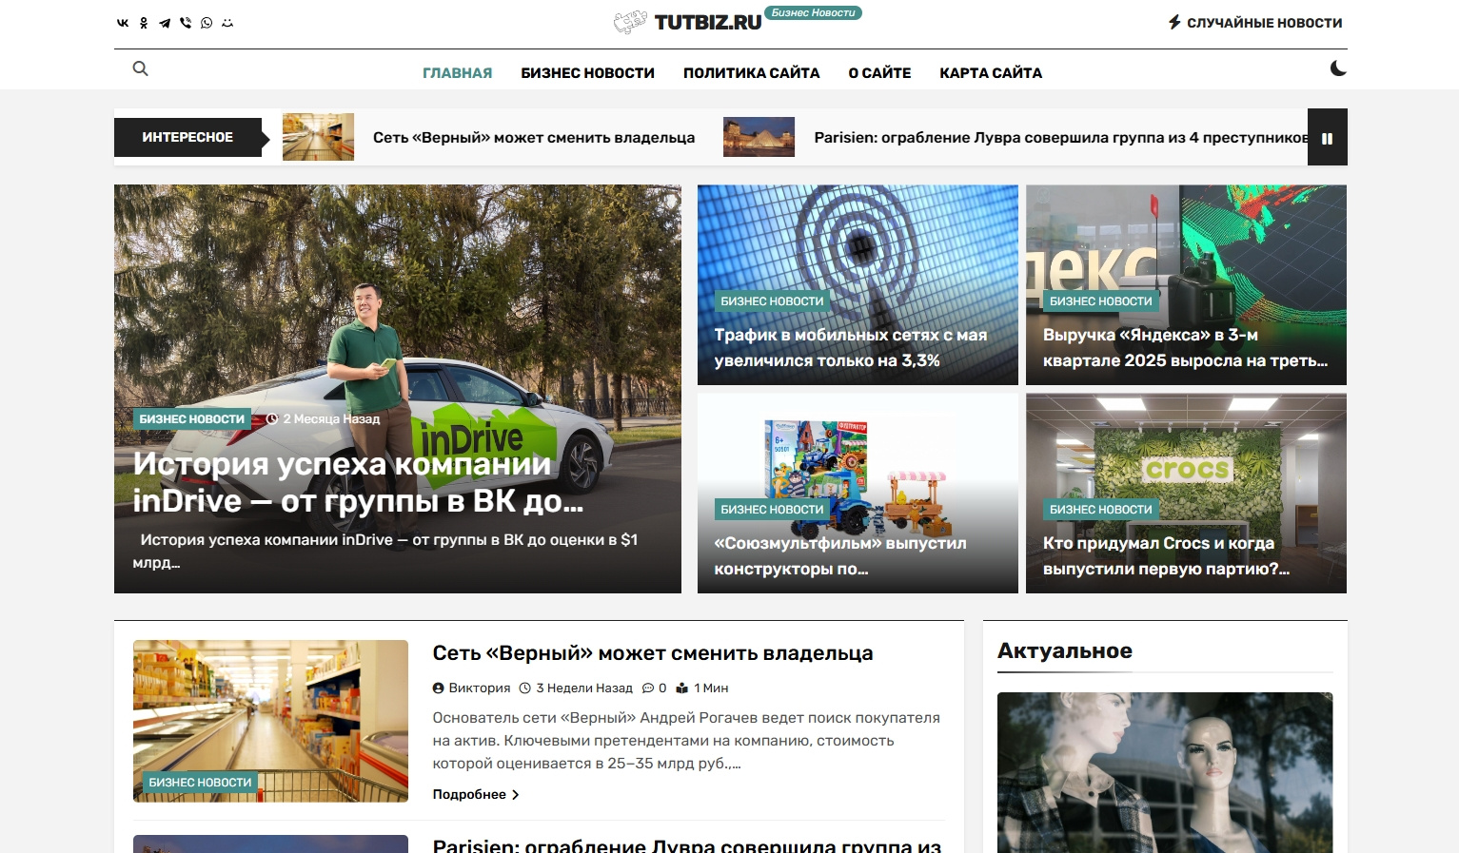Screen dimensions: 1459x853
Task: Open ticker headline Сеть «Верный» может сменить владельца
Action: (x=534, y=138)
